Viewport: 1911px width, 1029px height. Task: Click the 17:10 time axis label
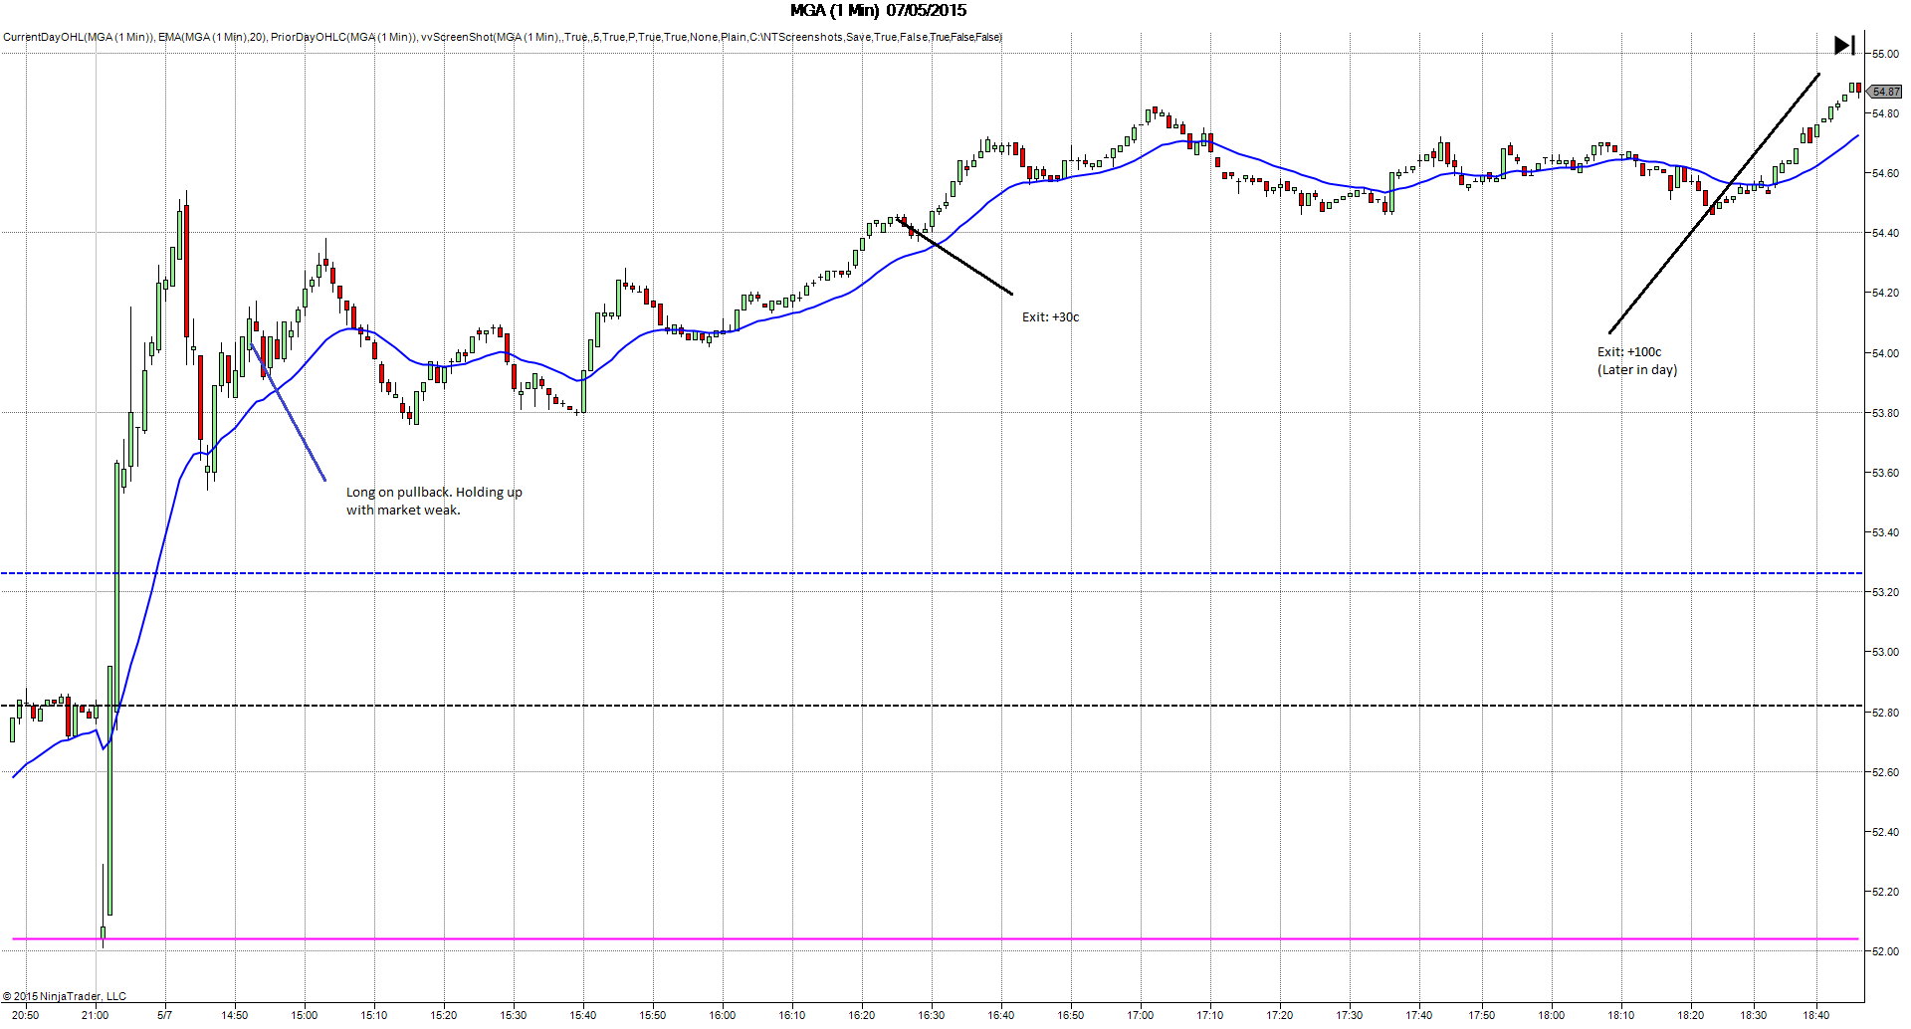(x=1210, y=1015)
